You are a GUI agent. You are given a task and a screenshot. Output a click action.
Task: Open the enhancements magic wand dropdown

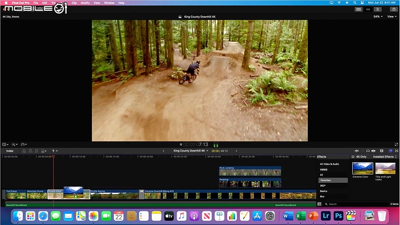click(15, 144)
